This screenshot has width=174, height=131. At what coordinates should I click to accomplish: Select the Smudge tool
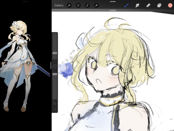[x=137, y=5]
